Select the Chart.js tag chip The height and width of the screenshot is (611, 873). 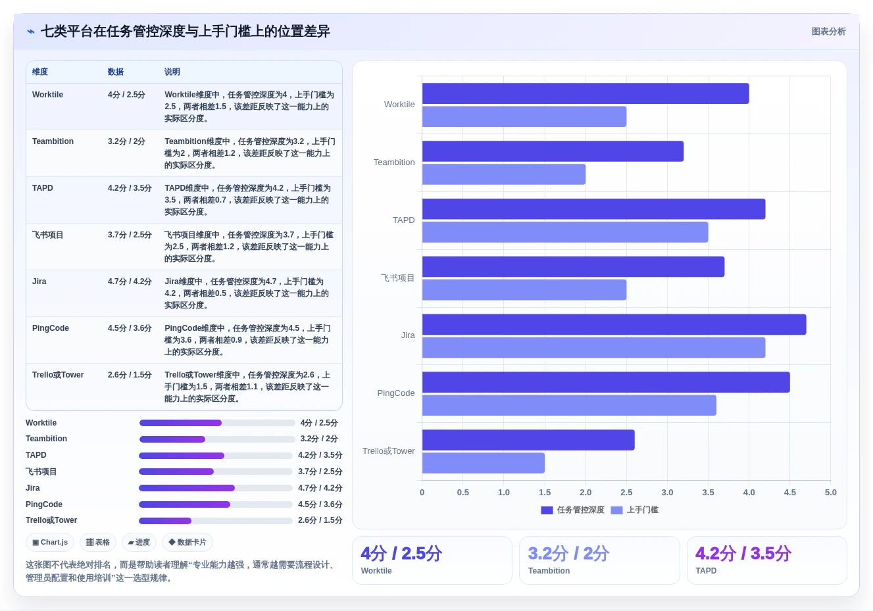50,543
